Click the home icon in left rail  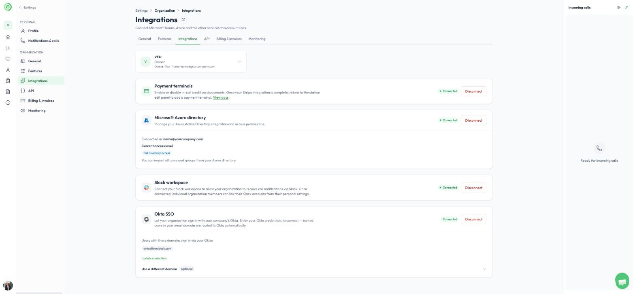pos(8,37)
